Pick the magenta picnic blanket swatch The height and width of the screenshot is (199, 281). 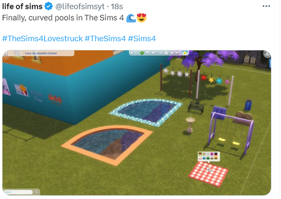point(212,154)
